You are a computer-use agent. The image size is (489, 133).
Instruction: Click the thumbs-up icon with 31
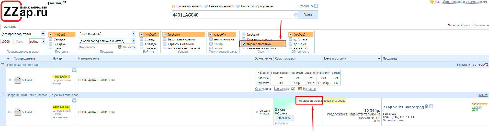473,110
